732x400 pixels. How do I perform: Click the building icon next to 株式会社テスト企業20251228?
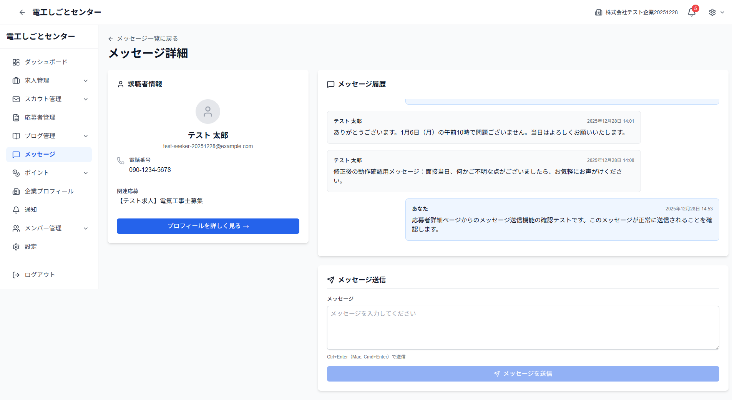coord(599,12)
